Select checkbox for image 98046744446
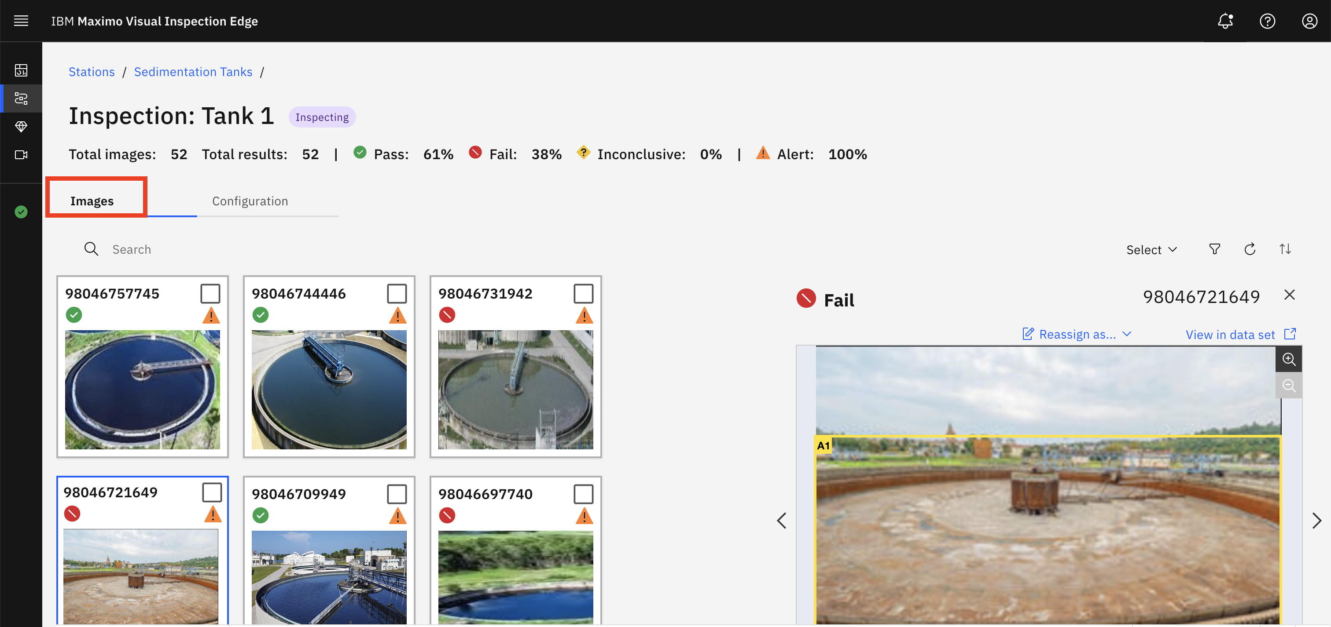The height and width of the screenshot is (627, 1331). (x=397, y=294)
